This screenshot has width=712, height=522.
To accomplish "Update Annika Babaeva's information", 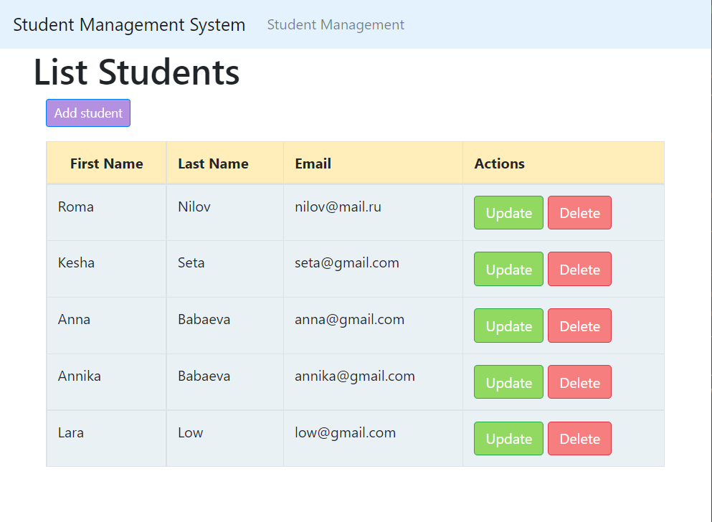I will click(x=508, y=381).
